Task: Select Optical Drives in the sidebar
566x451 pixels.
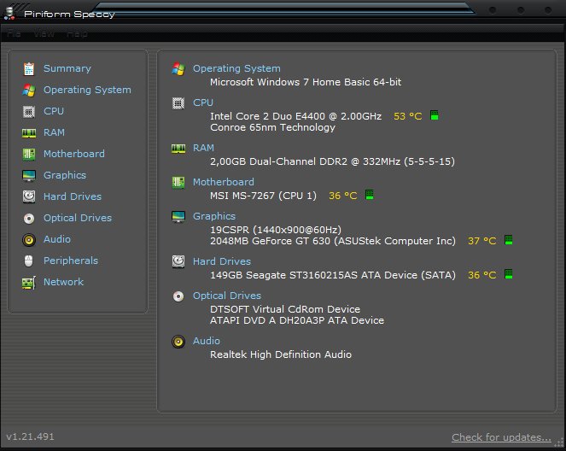Action: [x=77, y=218]
